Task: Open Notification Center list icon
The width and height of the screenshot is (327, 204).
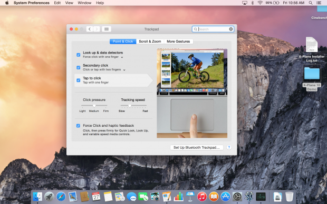Action: click(x=319, y=3)
